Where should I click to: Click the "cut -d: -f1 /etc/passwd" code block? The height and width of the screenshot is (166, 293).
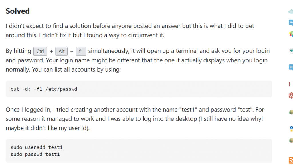tap(139, 89)
